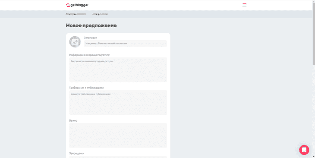This screenshot has width=315, height=158.
Task: Click the Новое предложение heading
Action: coord(91,25)
